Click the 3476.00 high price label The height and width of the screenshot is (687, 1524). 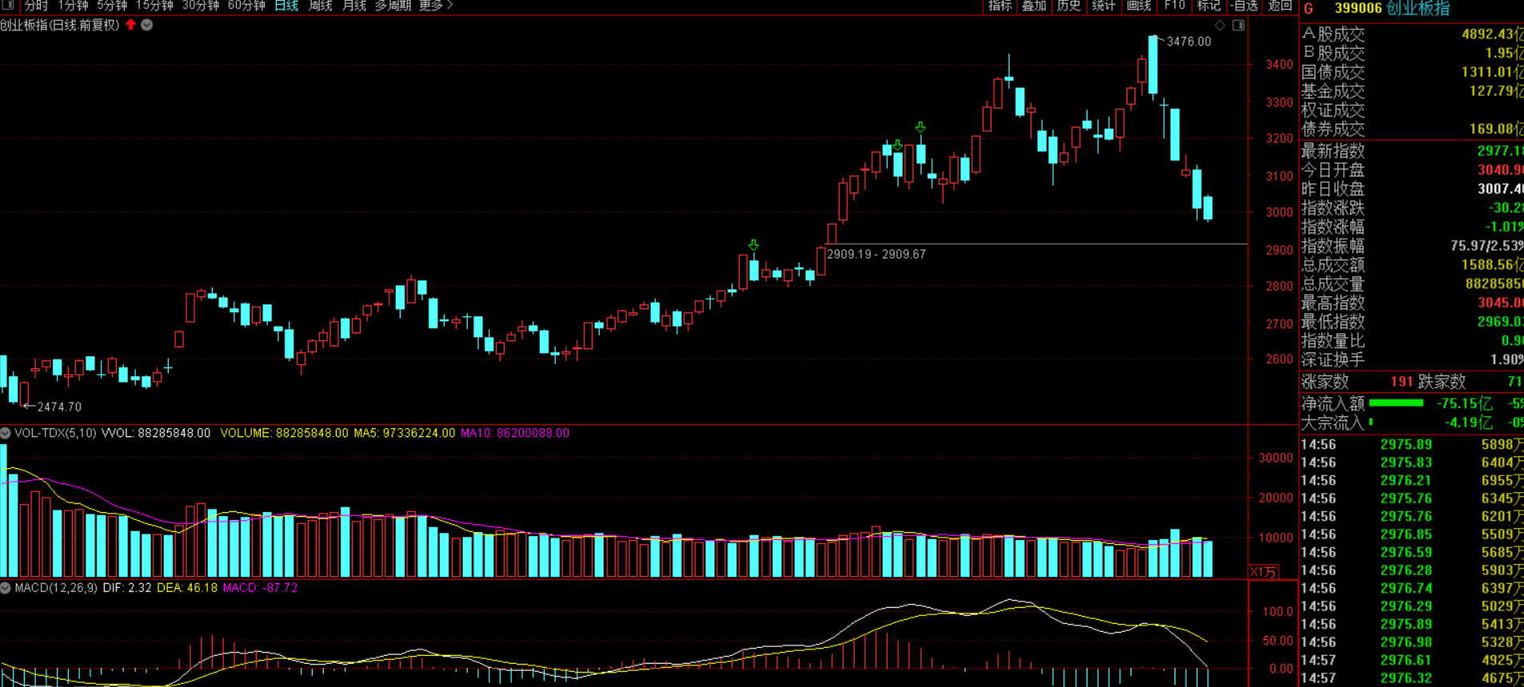1189,42
